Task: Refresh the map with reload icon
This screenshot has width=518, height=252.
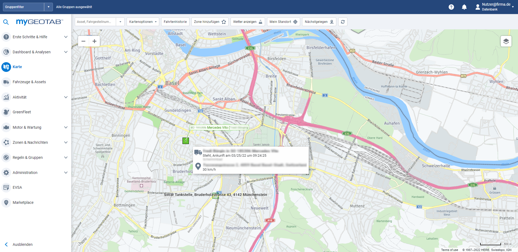Action: point(343,22)
